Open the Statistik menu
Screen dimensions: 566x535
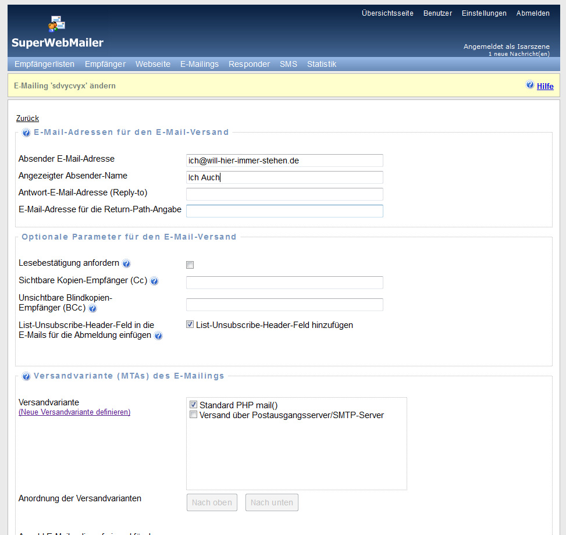pyautogui.click(x=322, y=64)
